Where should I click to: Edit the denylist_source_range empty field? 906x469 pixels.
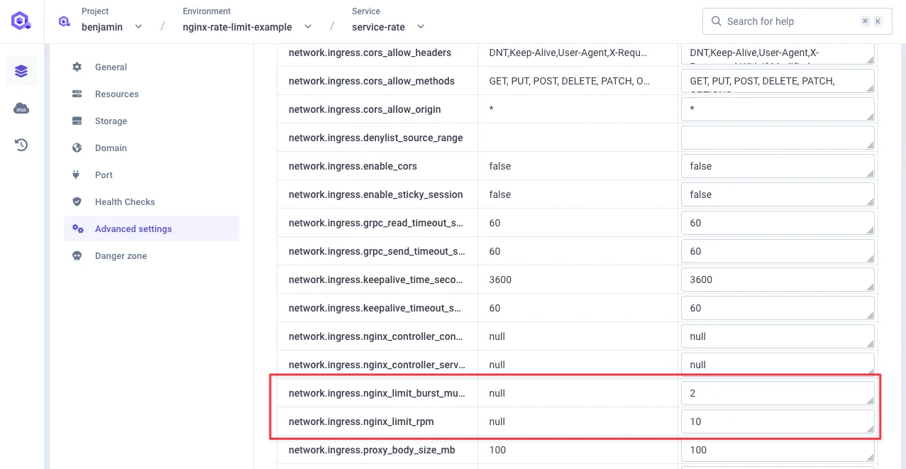(x=778, y=138)
